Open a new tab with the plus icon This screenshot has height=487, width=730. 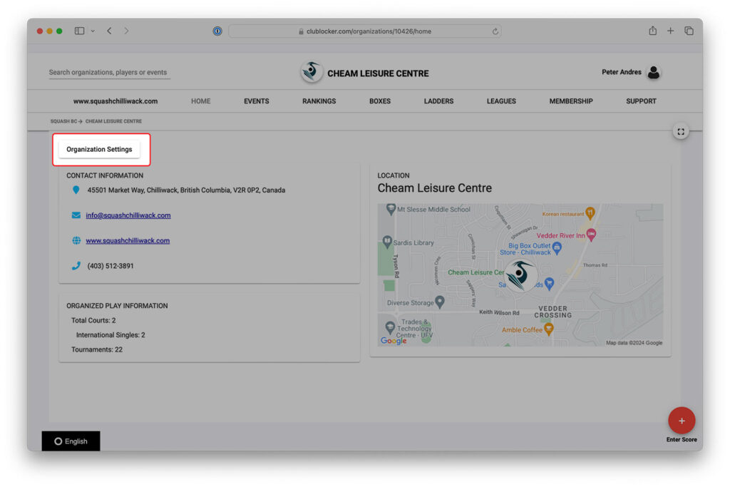(670, 31)
